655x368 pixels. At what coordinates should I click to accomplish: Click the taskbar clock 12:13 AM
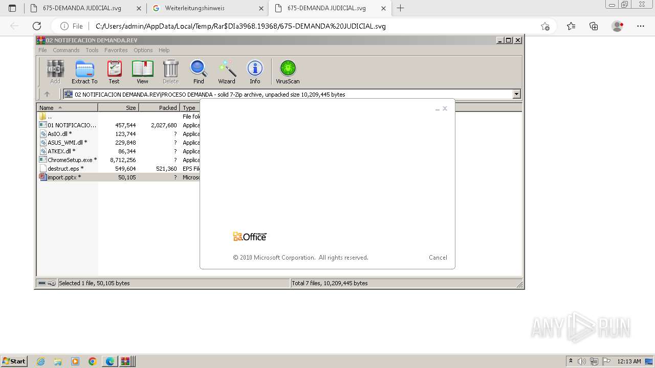[629, 361]
